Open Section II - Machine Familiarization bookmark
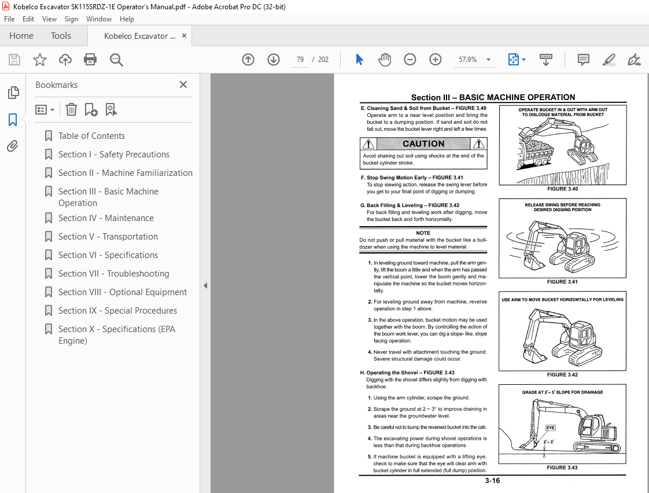The image size is (649, 493). [125, 173]
